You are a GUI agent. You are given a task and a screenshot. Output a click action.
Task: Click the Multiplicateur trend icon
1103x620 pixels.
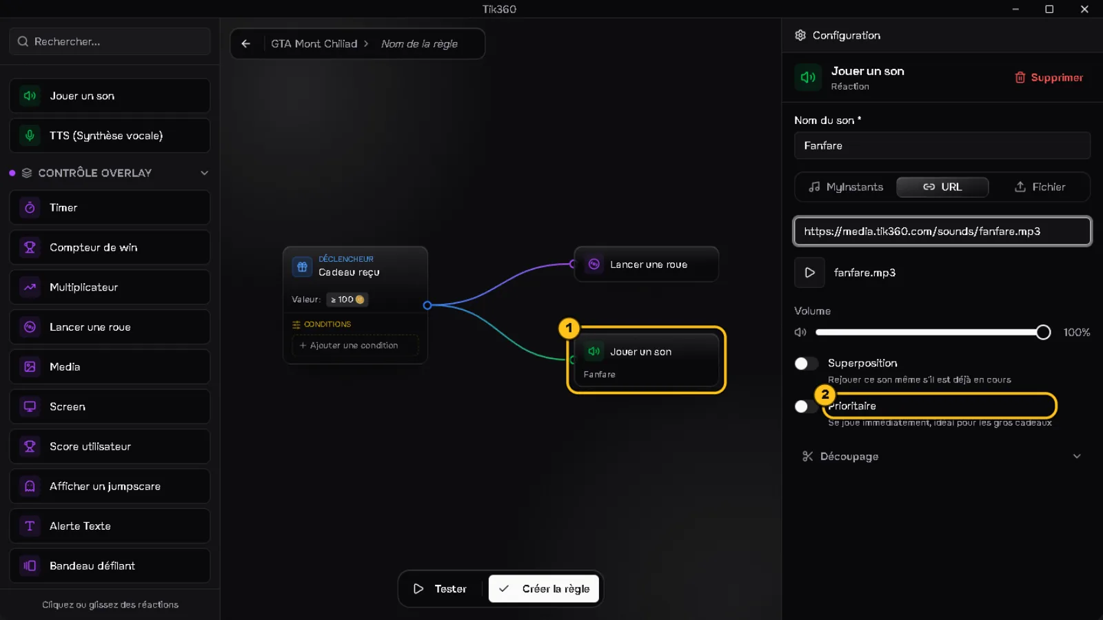tap(30, 287)
